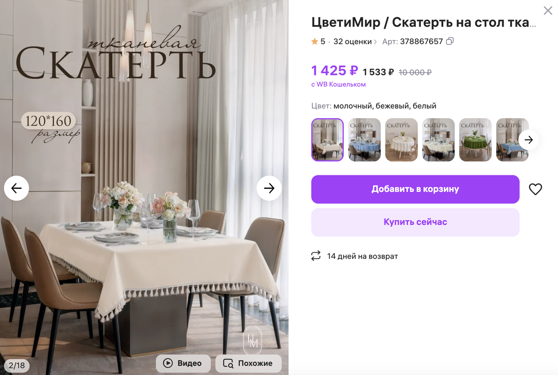Select the currently active milky tablecloth thumbnail
Viewport: 558px width, 375px height.
(327, 140)
